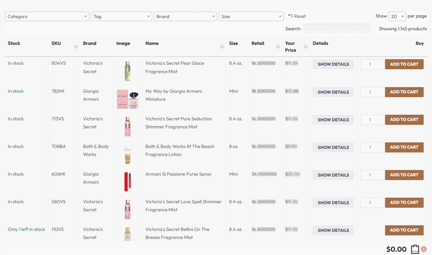The height and width of the screenshot is (255, 432).
Task: Add My Way Armani Miniature to cart
Action: click(404, 92)
